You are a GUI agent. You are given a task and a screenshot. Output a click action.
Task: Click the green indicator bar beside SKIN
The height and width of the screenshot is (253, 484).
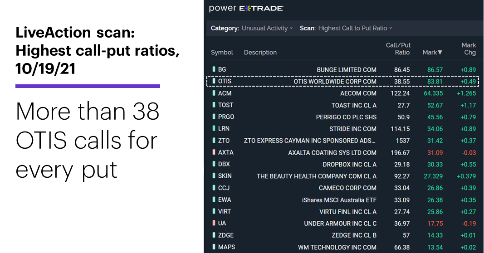(214, 175)
